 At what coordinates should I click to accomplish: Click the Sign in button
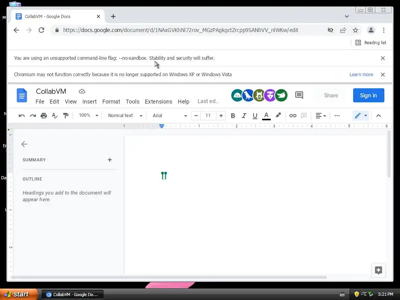[x=368, y=95]
